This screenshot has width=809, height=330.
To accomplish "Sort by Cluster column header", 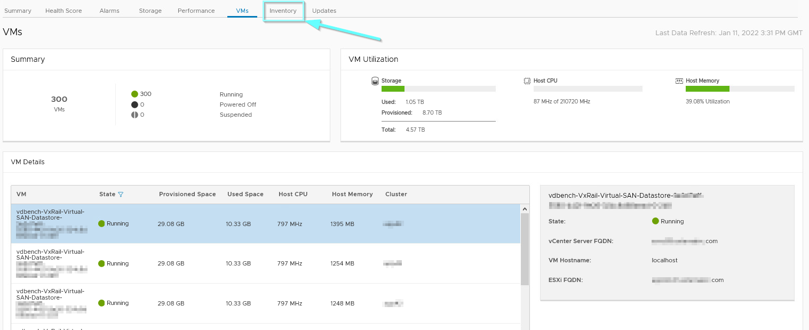I will pyautogui.click(x=396, y=195).
